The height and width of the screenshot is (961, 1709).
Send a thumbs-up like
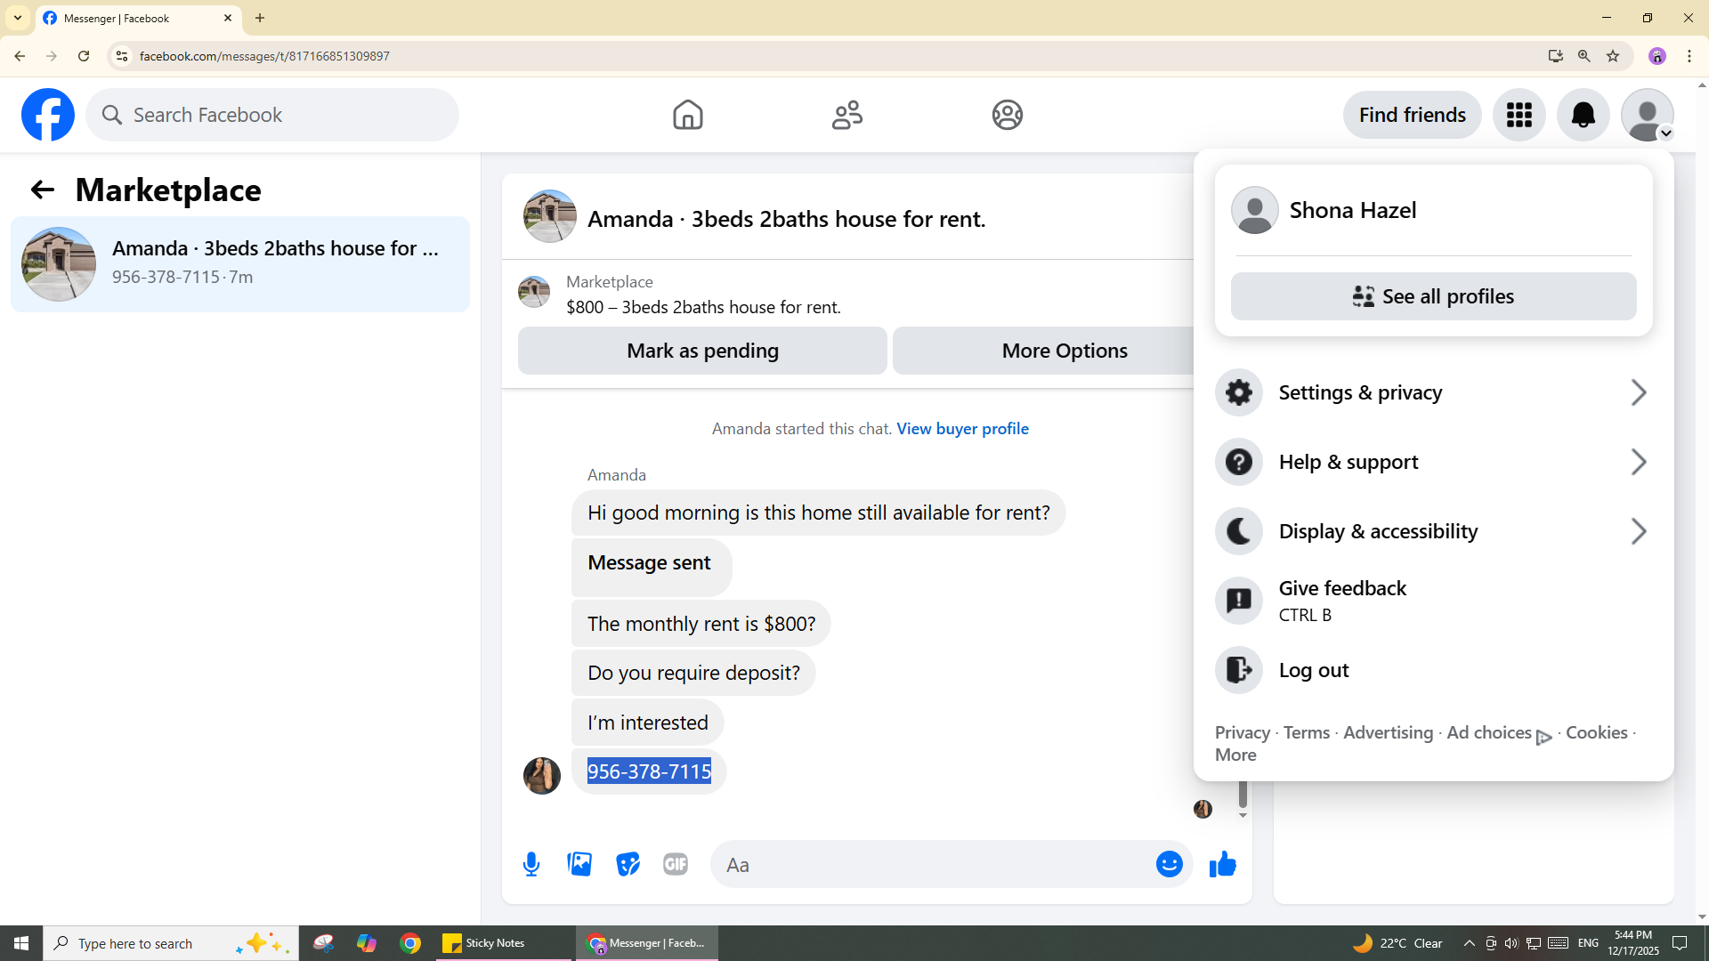pos(1223,864)
